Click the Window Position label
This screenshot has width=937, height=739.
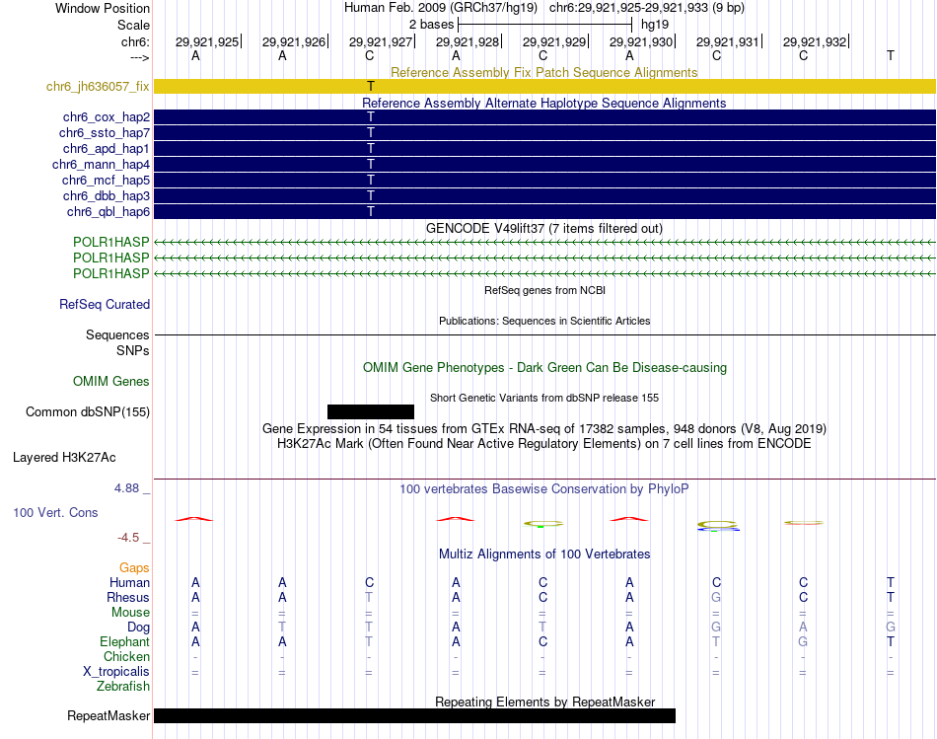pyautogui.click(x=103, y=8)
